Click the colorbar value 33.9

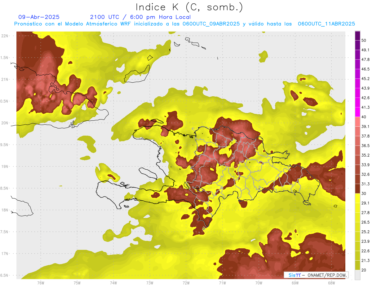[x=365, y=165]
